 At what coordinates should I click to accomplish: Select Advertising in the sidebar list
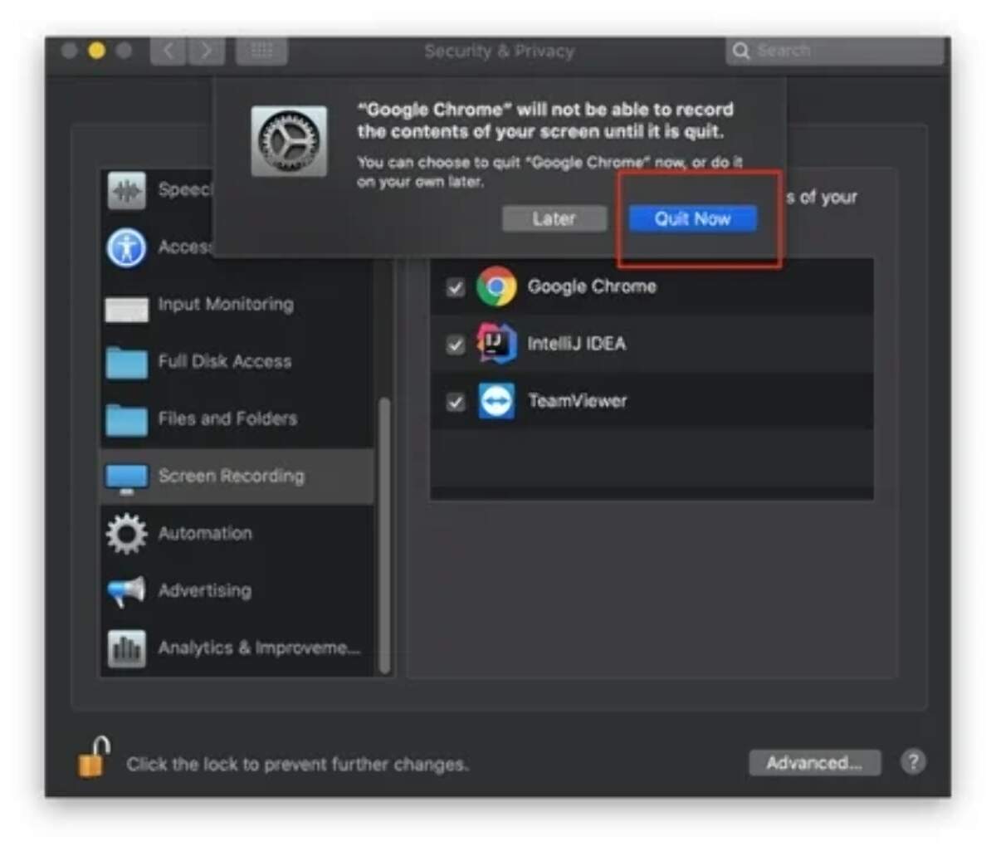[237, 591]
